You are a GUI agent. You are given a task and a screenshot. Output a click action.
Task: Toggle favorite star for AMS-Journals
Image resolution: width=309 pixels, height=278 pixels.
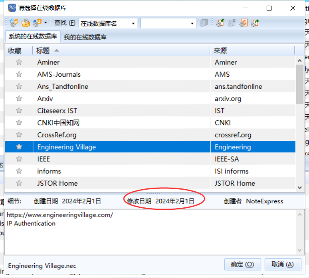19,74
